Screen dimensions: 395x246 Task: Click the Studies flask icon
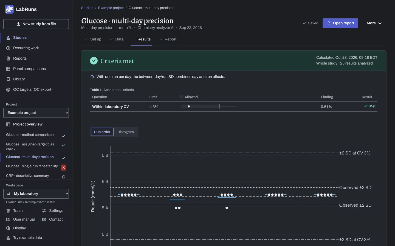pyautogui.click(x=8, y=38)
